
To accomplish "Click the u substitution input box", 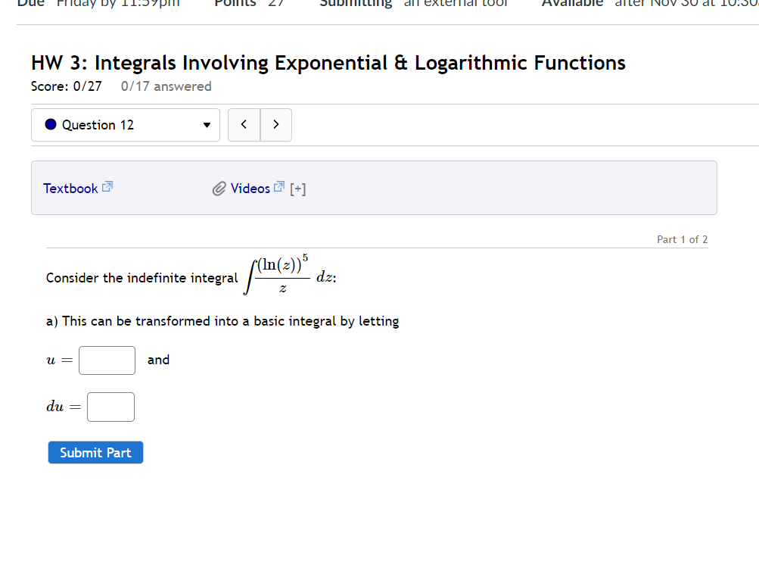I will point(107,360).
